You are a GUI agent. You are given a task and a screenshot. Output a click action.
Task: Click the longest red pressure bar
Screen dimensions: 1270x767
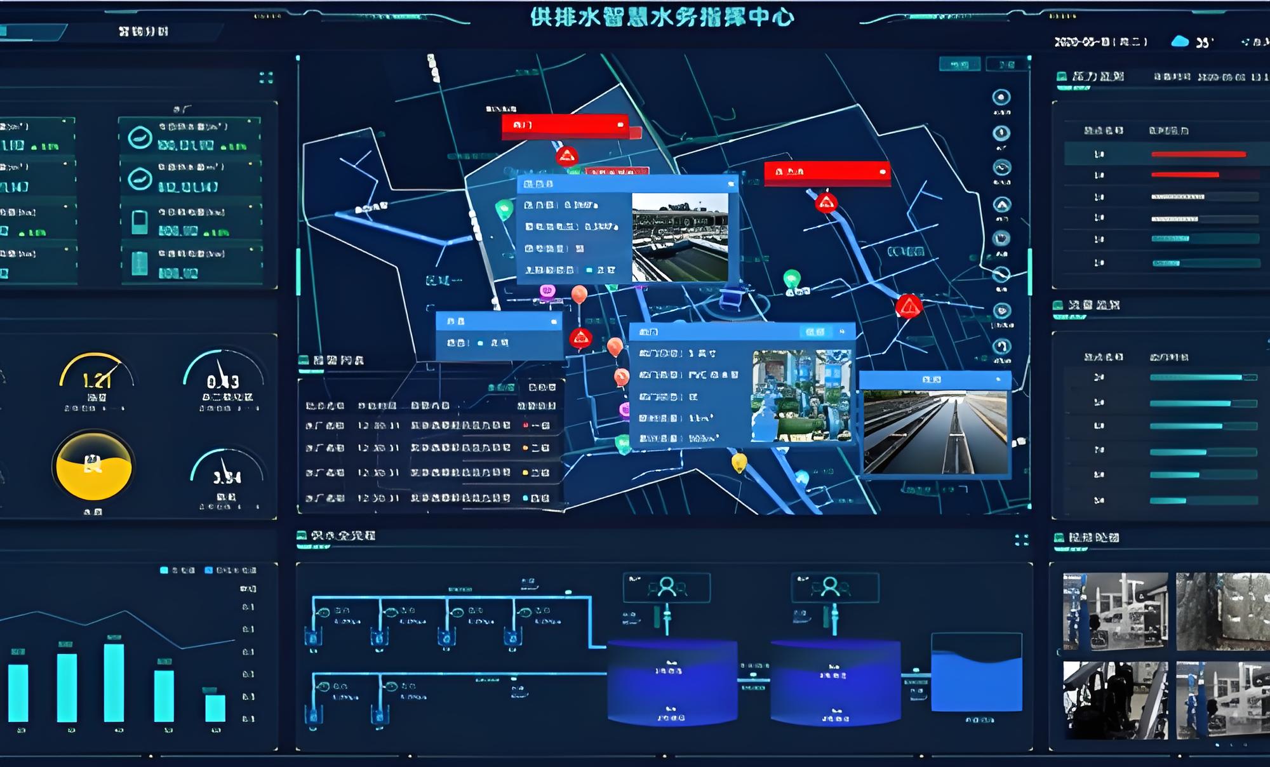click(x=1198, y=154)
